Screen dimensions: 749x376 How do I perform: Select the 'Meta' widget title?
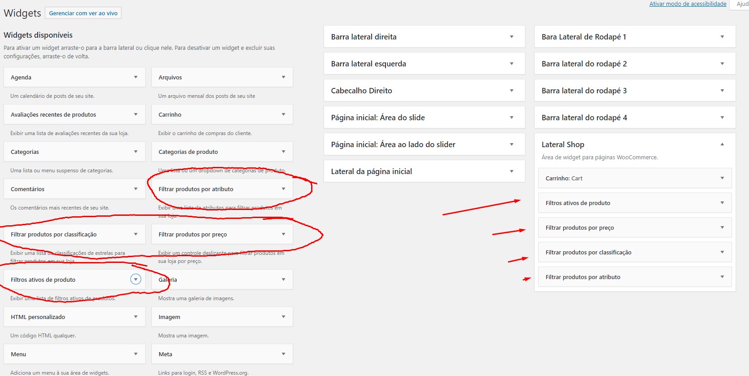click(x=165, y=354)
